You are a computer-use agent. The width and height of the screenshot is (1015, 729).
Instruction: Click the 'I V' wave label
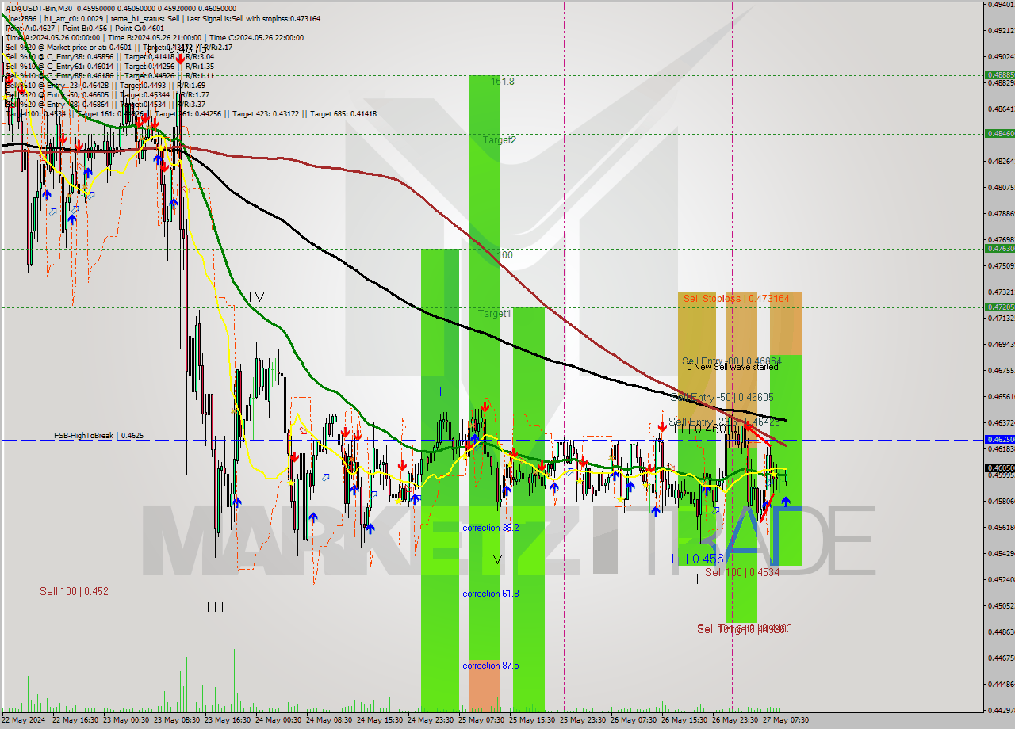click(x=256, y=297)
